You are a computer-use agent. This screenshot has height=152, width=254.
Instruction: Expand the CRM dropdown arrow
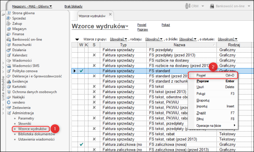203,6
